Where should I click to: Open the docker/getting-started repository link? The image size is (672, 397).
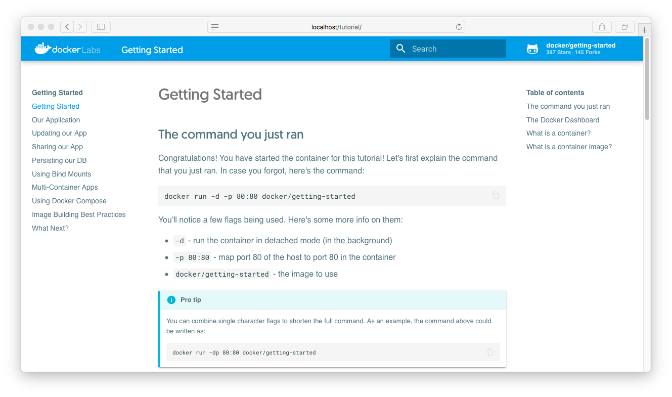point(571,49)
